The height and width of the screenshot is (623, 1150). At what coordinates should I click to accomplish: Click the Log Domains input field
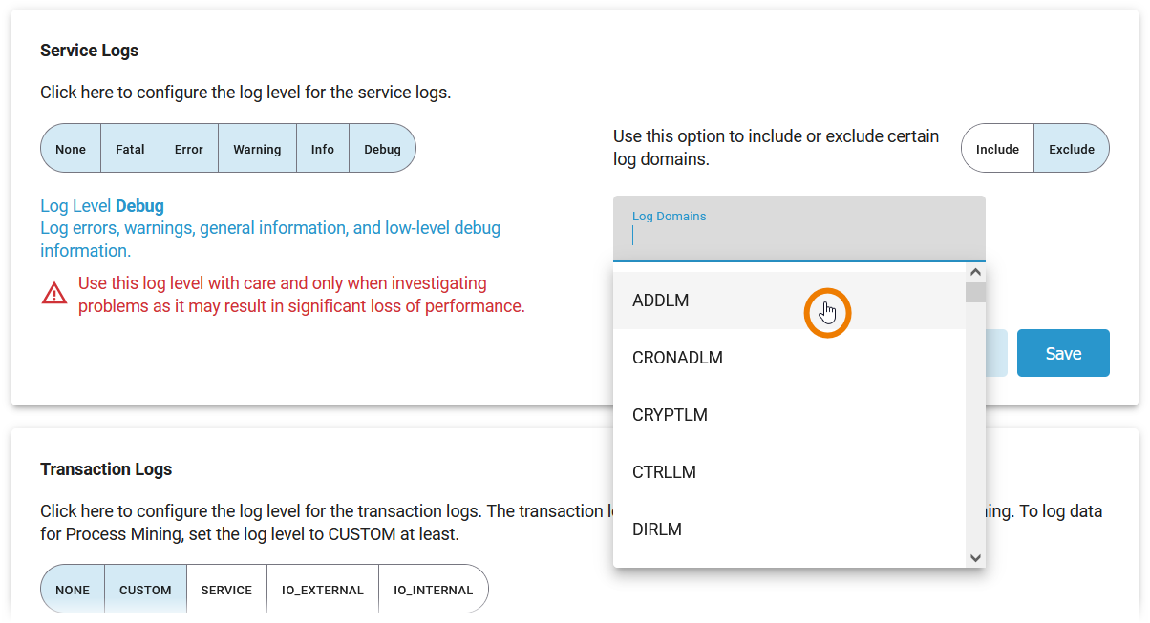coord(798,236)
